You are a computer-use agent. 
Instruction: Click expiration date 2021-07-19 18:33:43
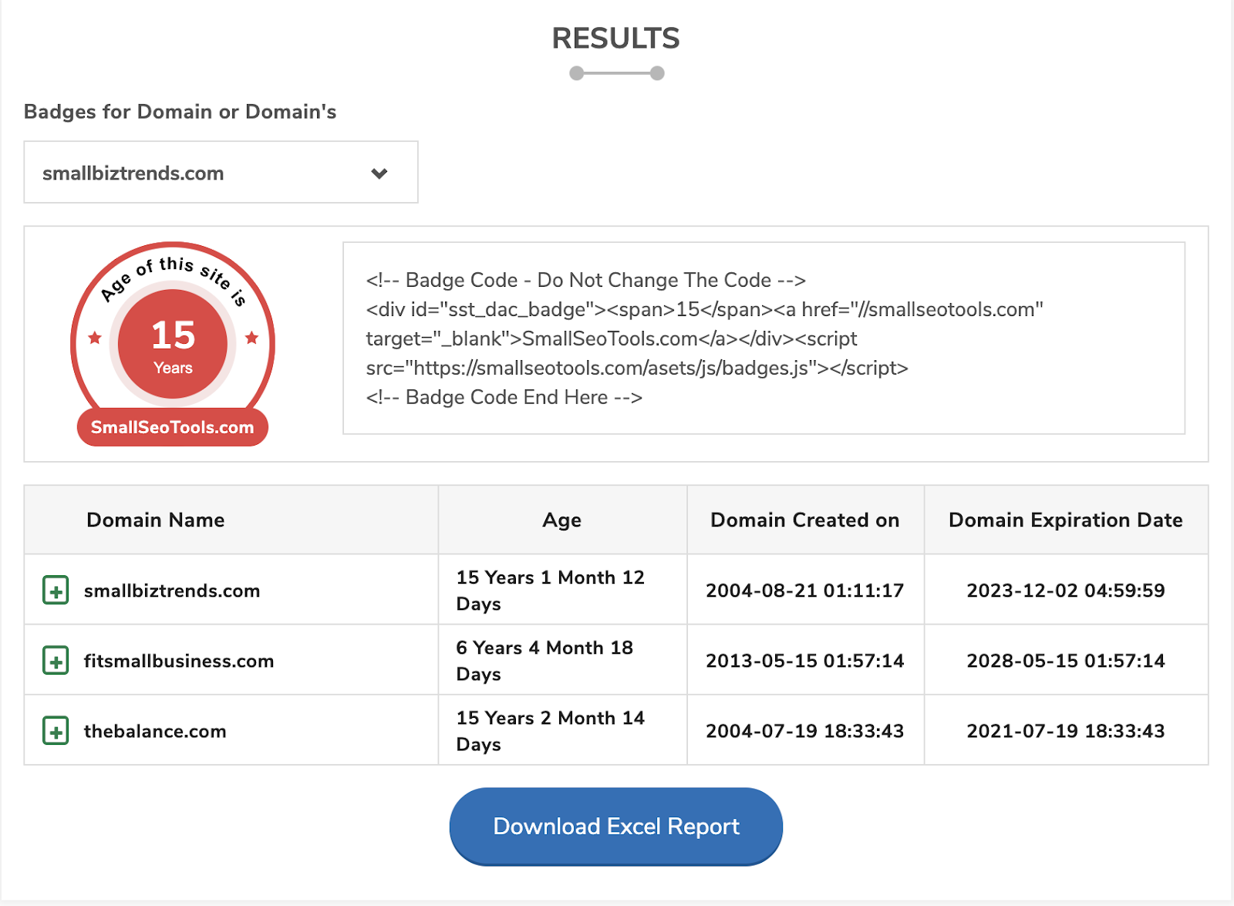[x=1066, y=731]
